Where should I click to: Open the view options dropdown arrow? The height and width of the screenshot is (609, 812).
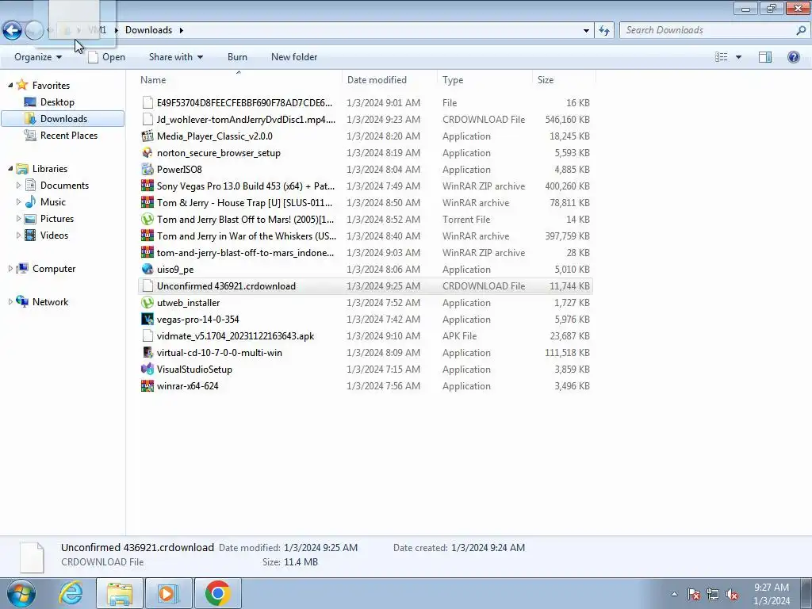(x=738, y=57)
